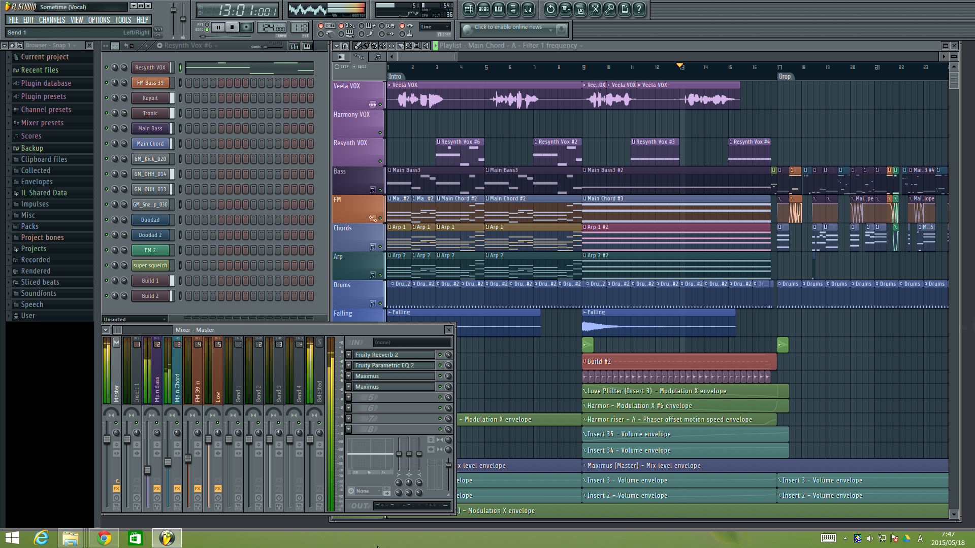
Task: Open the mixer window from top toolbar
Action: (x=528, y=9)
